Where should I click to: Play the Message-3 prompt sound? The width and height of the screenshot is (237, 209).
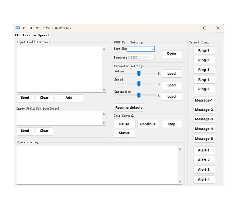204,119
